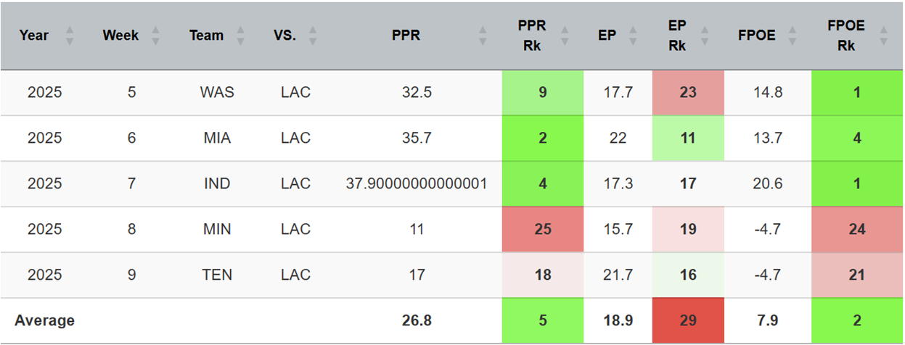
Task: Sort by PPR using its arrow icon
Action: click(483, 36)
